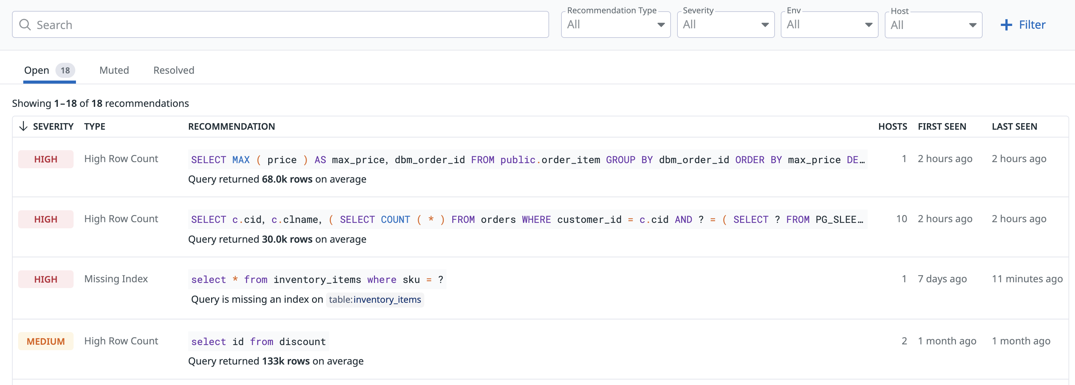Click 'Missing Index' type cell
This screenshot has width=1075, height=385.
pos(116,279)
